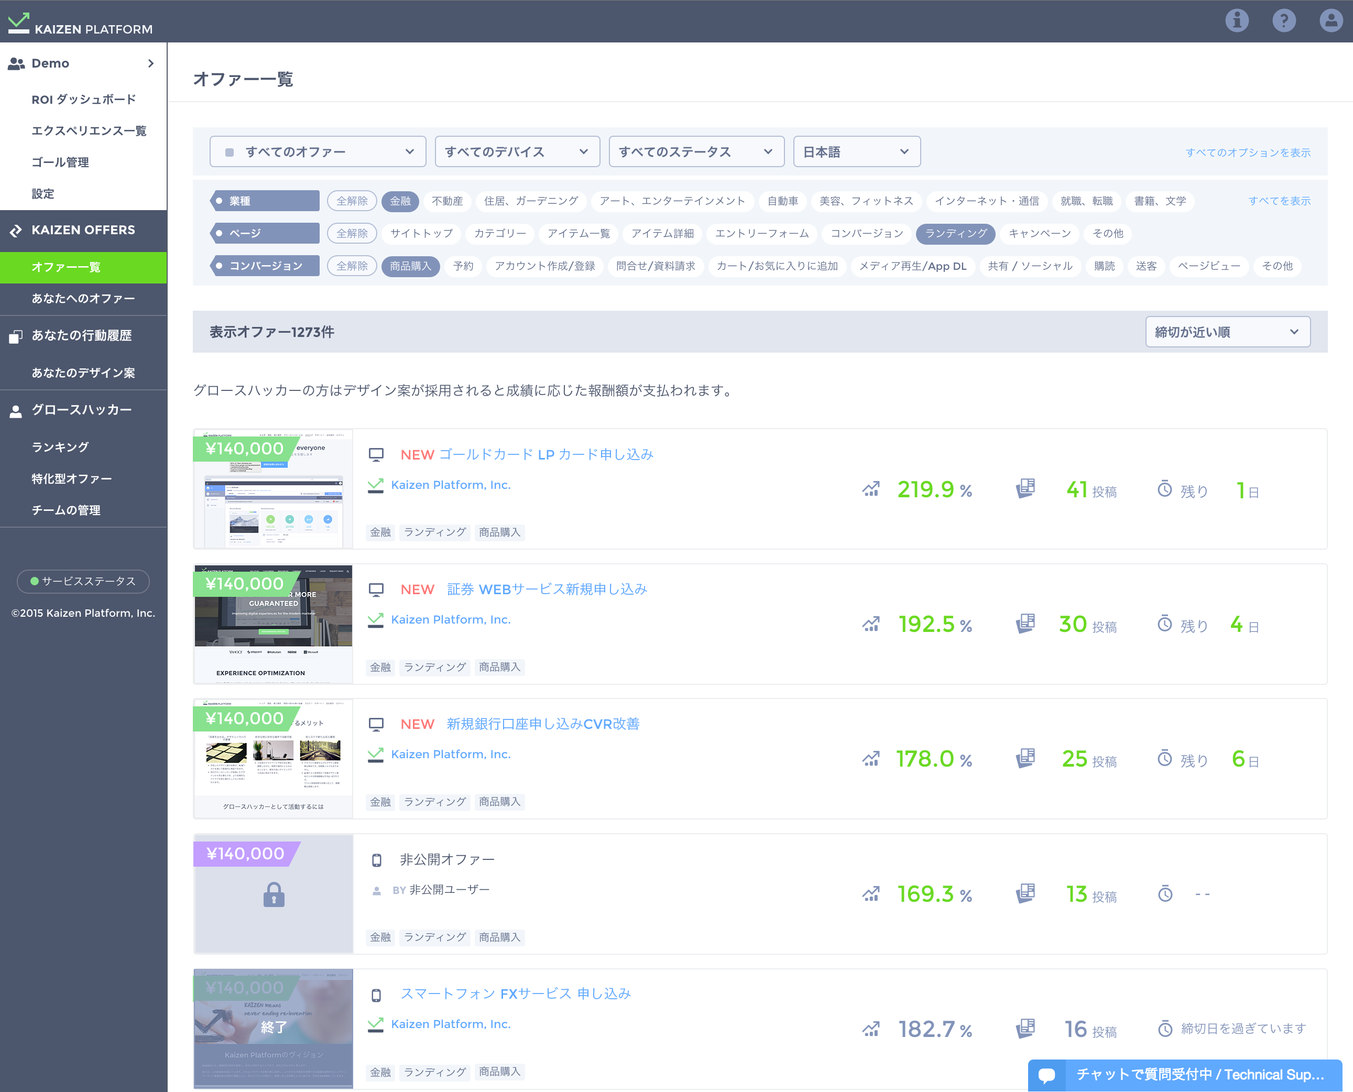This screenshot has width=1353, height=1092.
Task: Click the submissions icon beside 25 投稿
Action: [1025, 758]
